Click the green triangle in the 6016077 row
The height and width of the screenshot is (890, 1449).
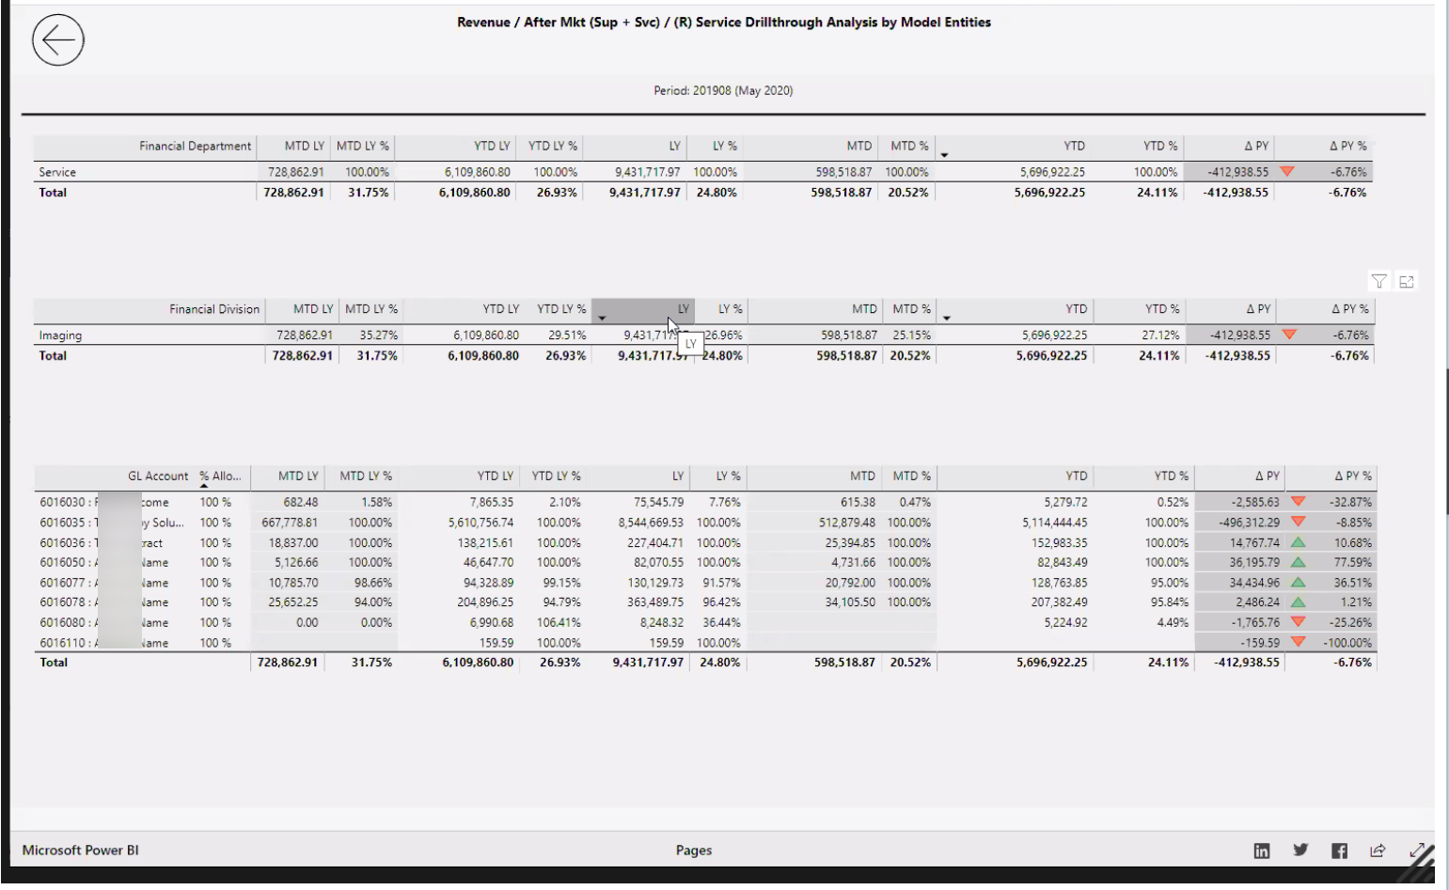click(x=1298, y=583)
